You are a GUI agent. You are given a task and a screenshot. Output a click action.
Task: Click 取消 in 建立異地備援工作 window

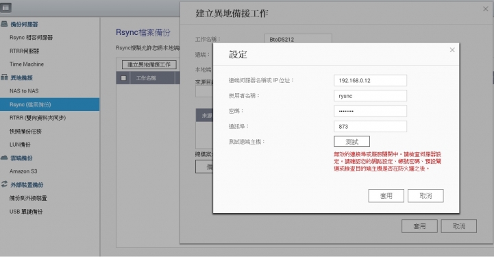click(x=459, y=226)
